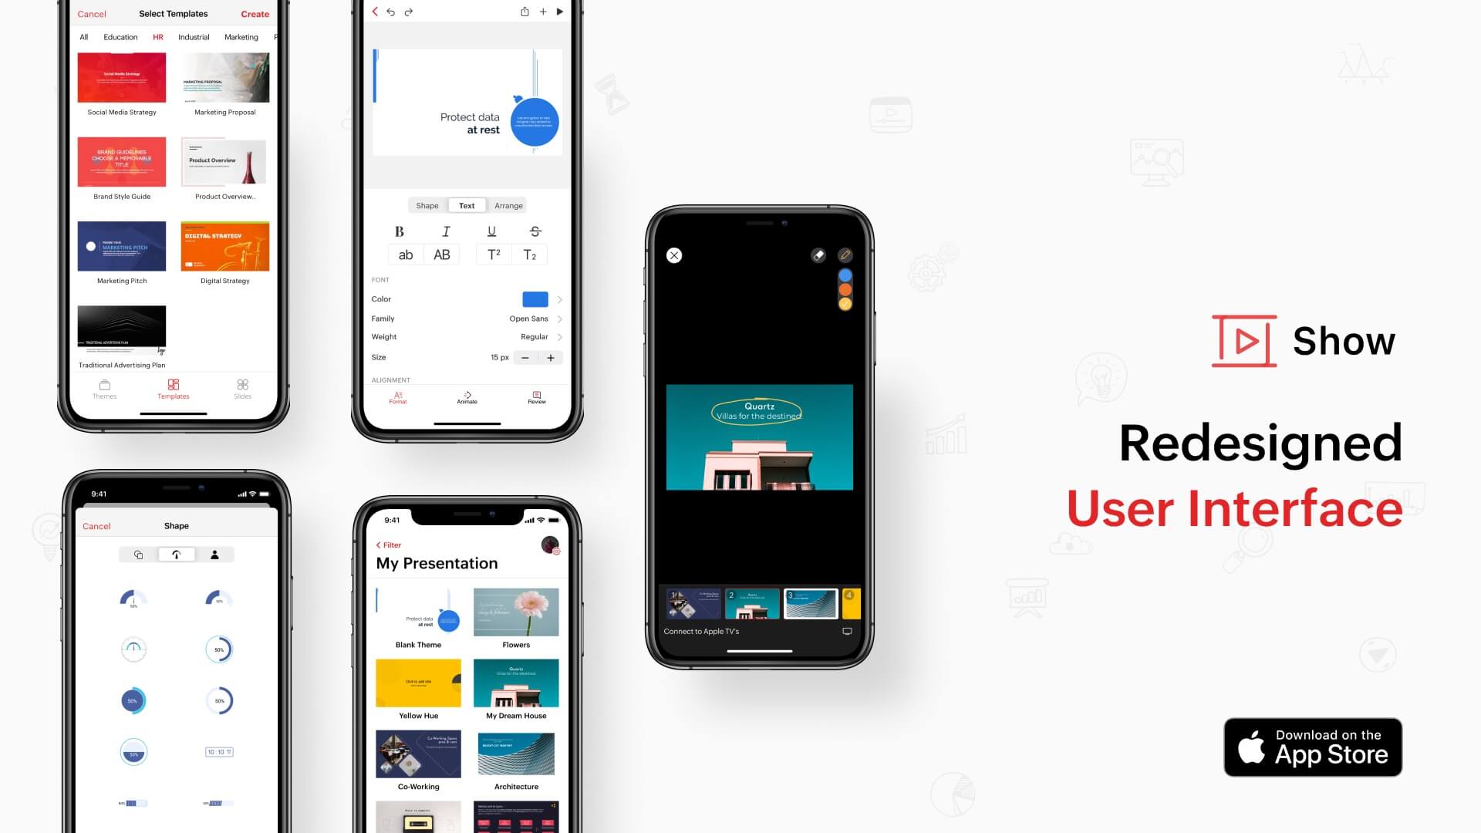1481x833 pixels.
Task: Expand the Font Weight options
Action: (x=558, y=336)
